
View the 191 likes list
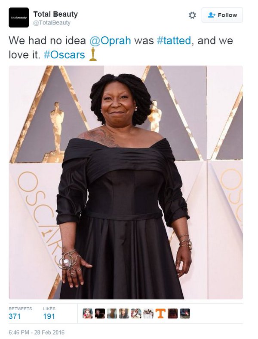tap(49, 313)
